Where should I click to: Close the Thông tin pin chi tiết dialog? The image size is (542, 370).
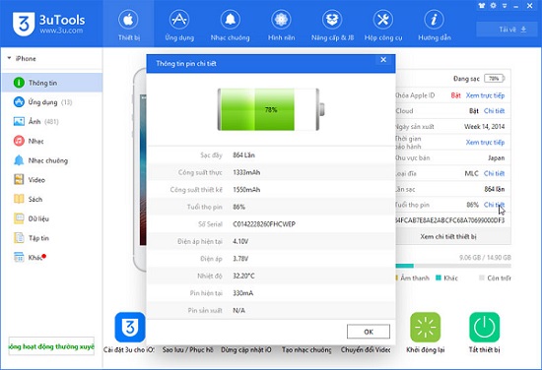383,60
